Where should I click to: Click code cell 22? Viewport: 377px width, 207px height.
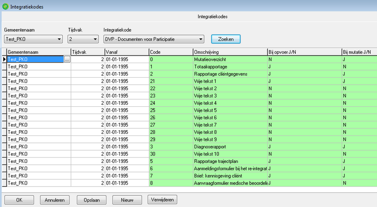pos(171,88)
